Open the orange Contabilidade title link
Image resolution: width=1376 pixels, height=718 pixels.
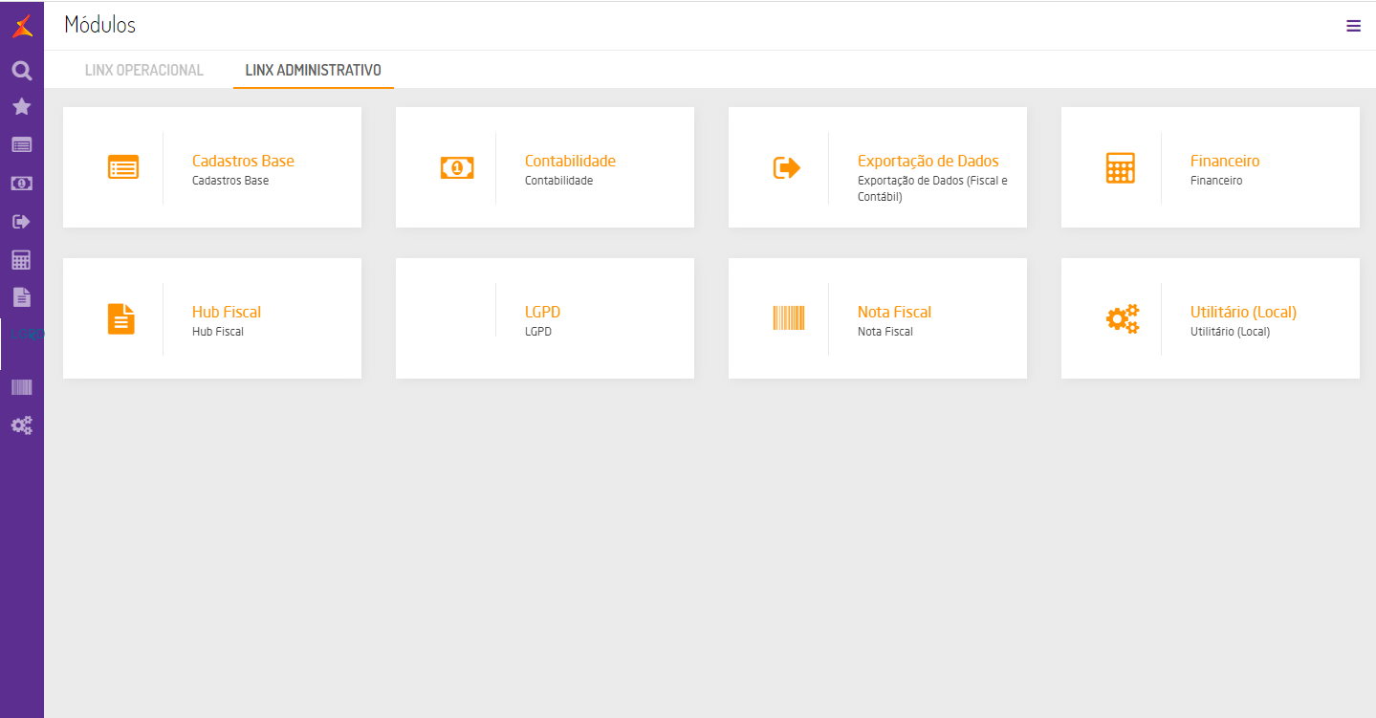pyautogui.click(x=570, y=161)
